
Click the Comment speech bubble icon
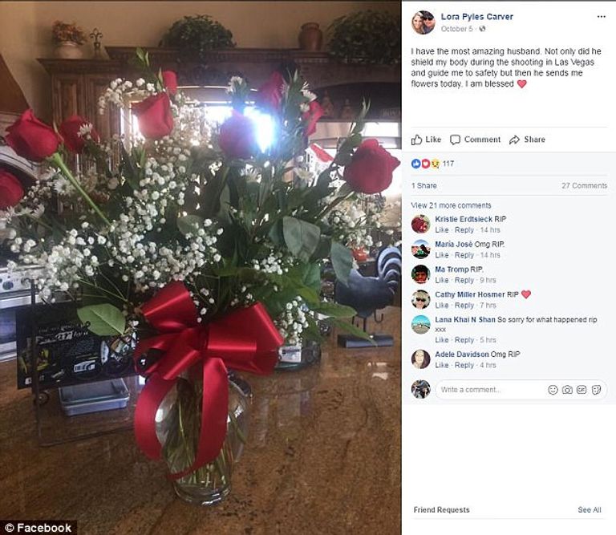455,140
